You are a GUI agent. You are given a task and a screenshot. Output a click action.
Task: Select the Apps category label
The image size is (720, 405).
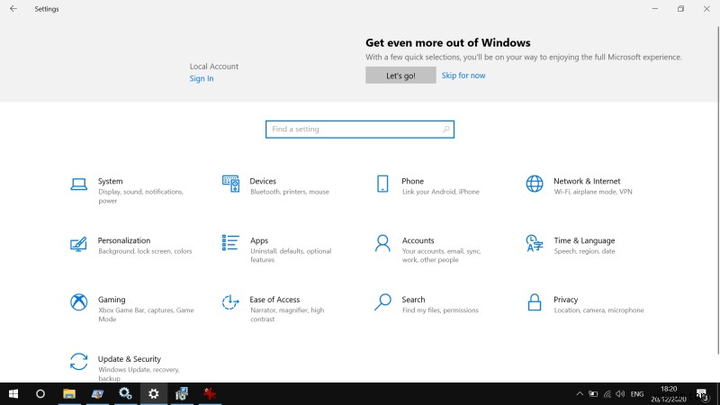pyautogui.click(x=259, y=240)
